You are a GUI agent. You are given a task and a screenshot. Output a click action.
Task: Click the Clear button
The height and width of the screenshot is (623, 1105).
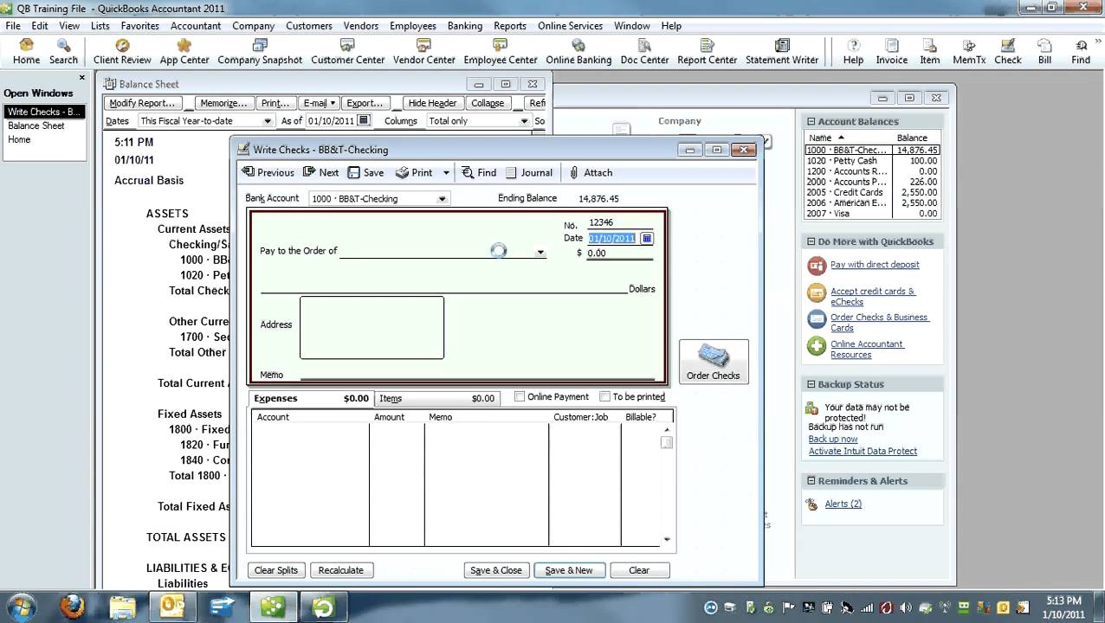coord(639,570)
